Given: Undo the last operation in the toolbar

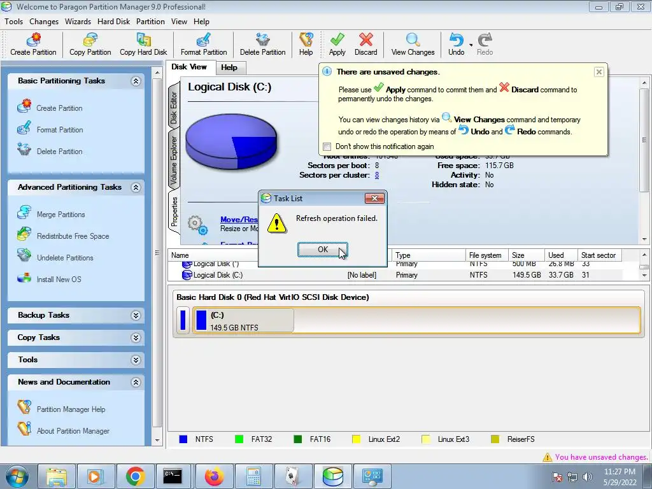Looking at the screenshot, I should pos(456,40).
